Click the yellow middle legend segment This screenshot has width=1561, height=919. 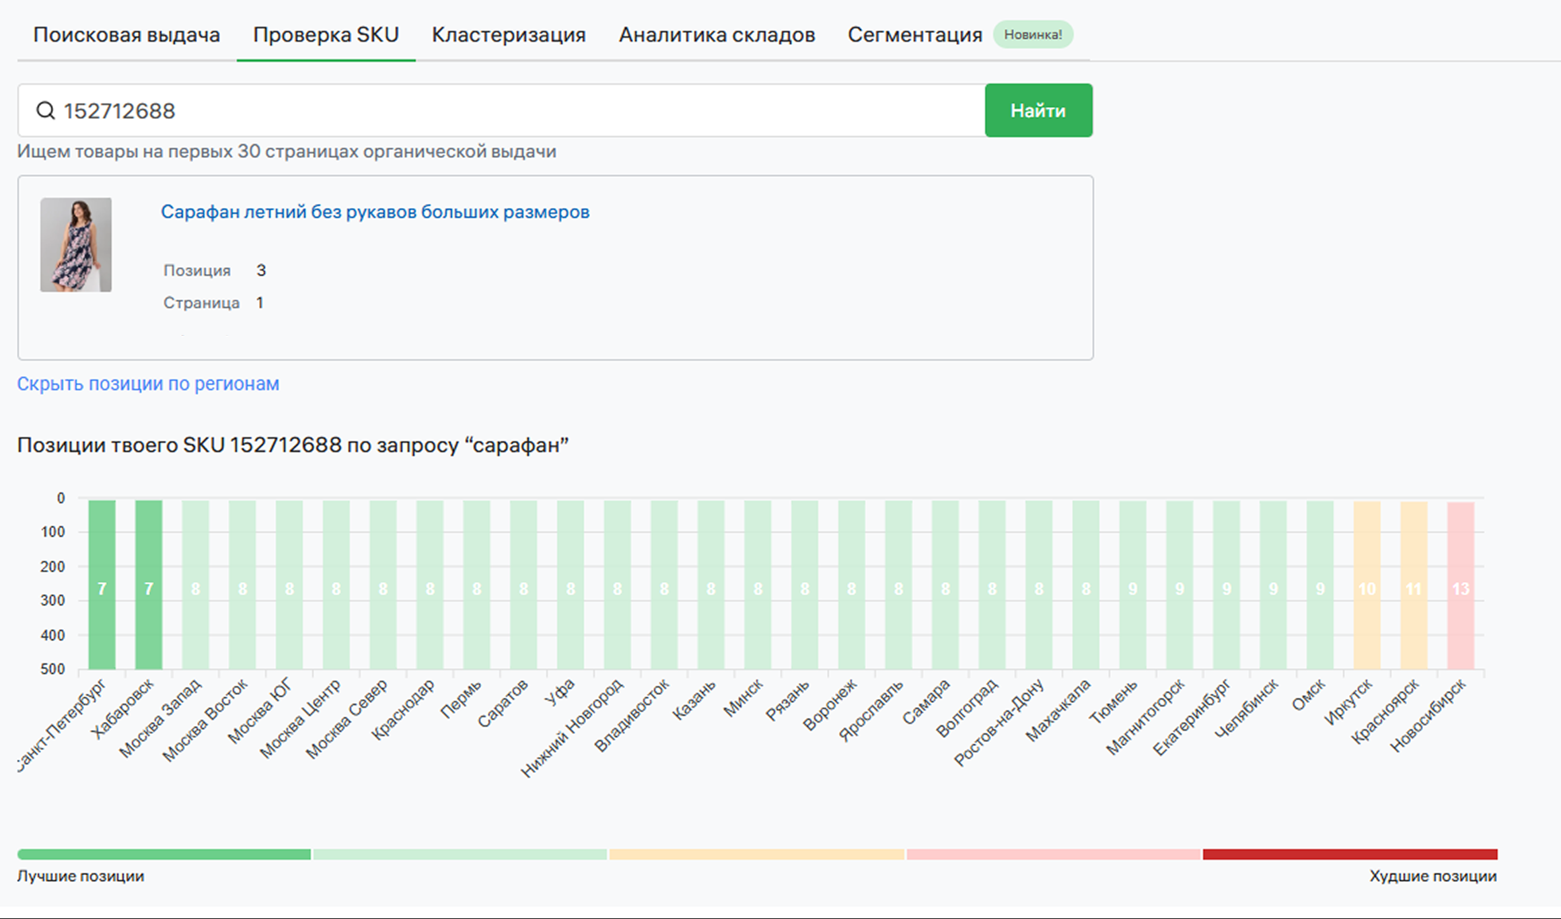click(756, 854)
